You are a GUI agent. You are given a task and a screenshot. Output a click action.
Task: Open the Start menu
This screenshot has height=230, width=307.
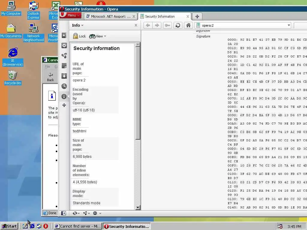(x=10, y=226)
